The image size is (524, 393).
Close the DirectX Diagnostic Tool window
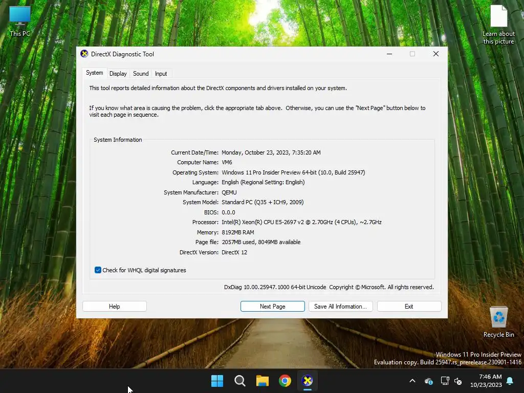click(x=436, y=54)
